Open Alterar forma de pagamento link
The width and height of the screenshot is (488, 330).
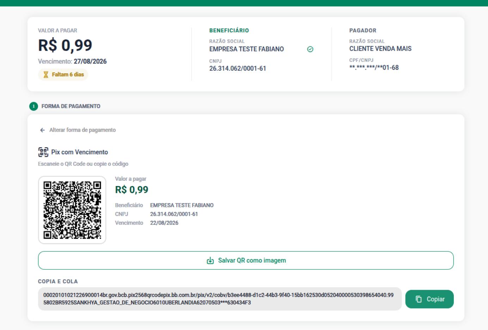click(x=82, y=130)
